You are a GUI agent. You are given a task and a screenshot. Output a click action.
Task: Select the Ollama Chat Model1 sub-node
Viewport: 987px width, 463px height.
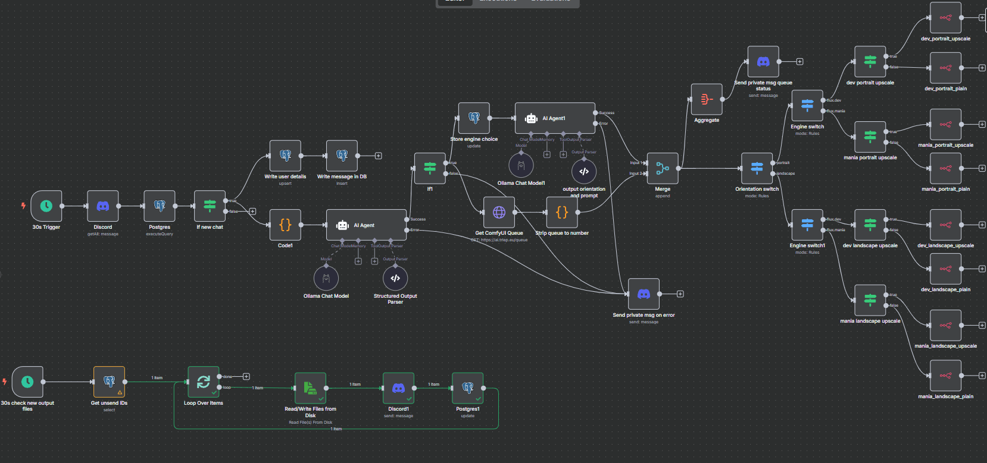[521, 165]
